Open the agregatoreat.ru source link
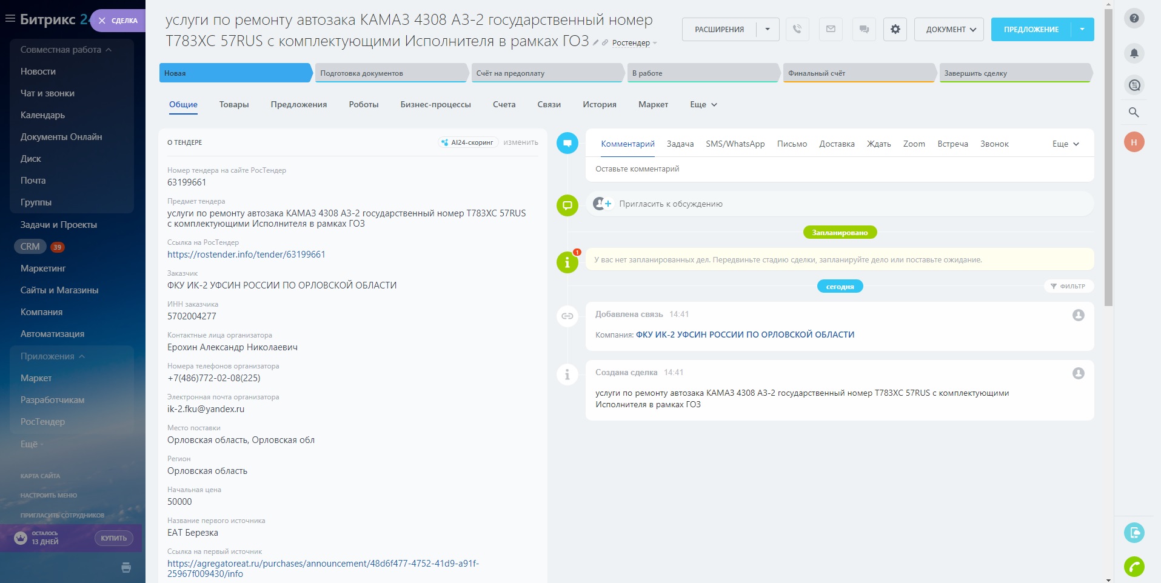The width and height of the screenshot is (1161, 583). point(323,568)
